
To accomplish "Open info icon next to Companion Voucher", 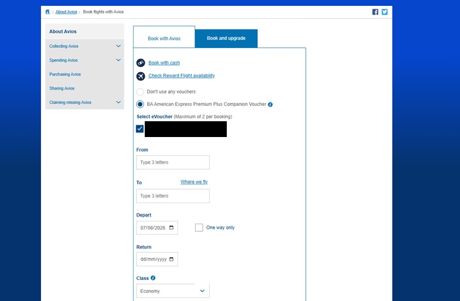I will tap(270, 104).
